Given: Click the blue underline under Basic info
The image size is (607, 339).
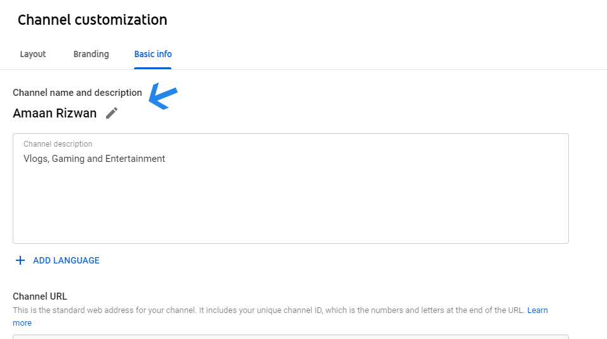Looking at the screenshot, I should [152, 68].
